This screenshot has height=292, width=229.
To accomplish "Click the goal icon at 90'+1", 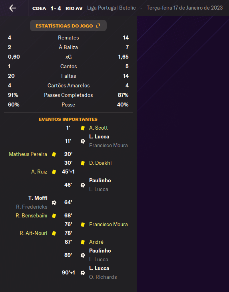I will (x=83, y=273).
